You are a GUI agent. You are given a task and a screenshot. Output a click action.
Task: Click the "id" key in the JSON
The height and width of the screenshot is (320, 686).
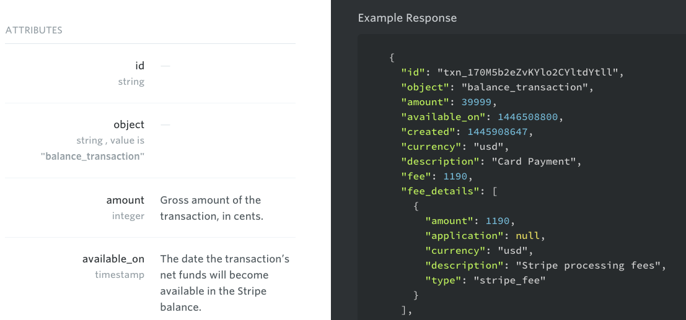click(411, 72)
